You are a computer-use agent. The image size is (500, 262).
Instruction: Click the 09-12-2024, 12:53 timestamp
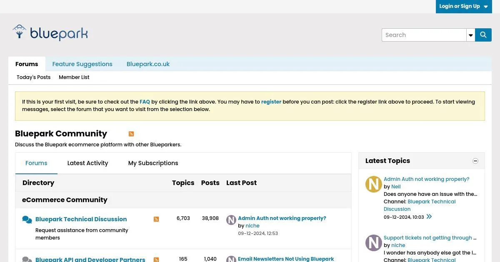click(x=258, y=233)
